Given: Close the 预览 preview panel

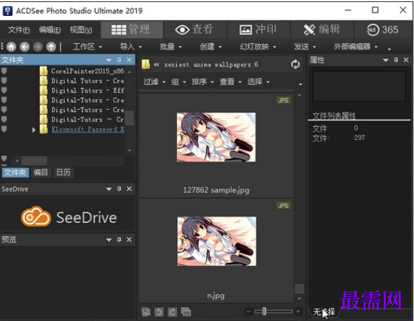Looking at the screenshot, I should (x=129, y=239).
